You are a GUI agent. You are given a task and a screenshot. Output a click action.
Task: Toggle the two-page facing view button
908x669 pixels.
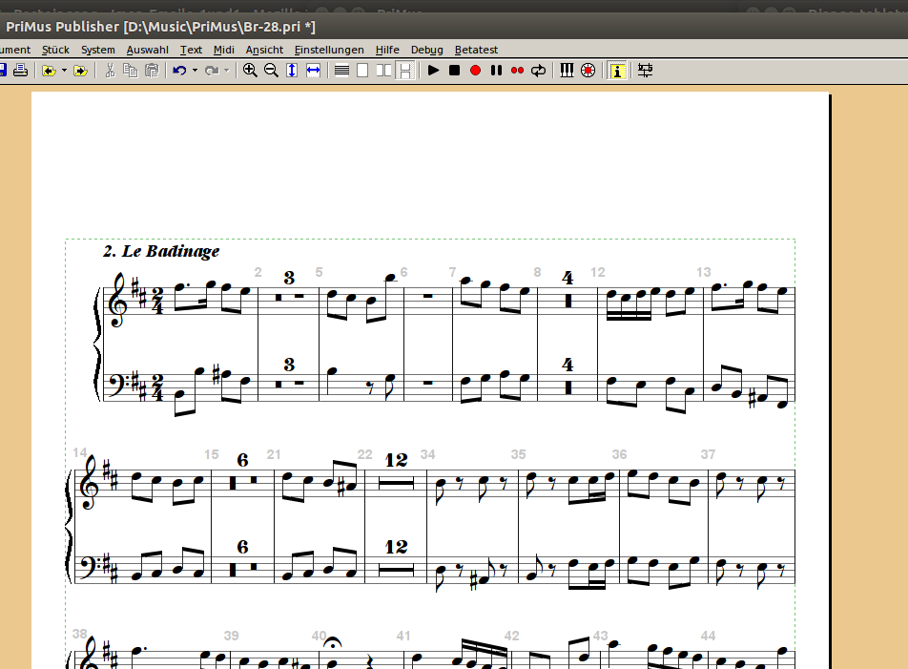coord(383,71)
